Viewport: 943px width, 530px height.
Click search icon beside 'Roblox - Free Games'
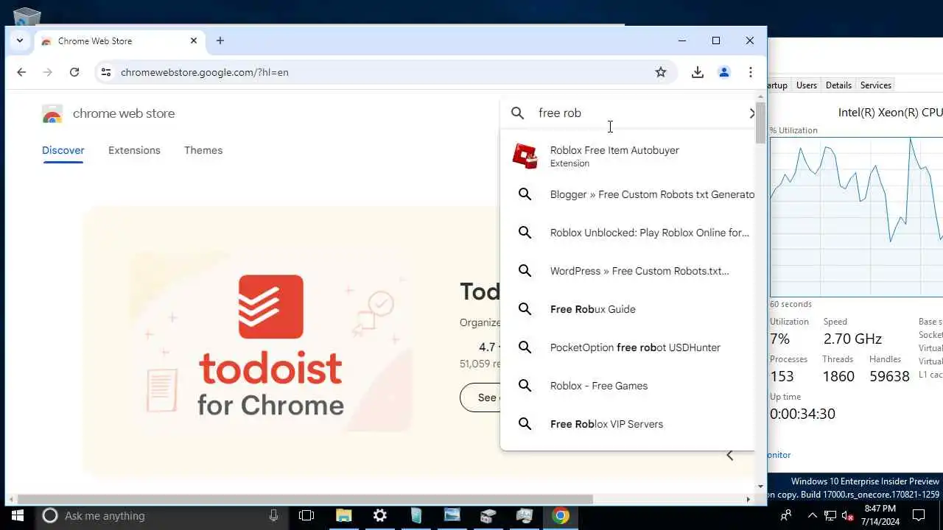pyautogui.click(x=525, y=386)
